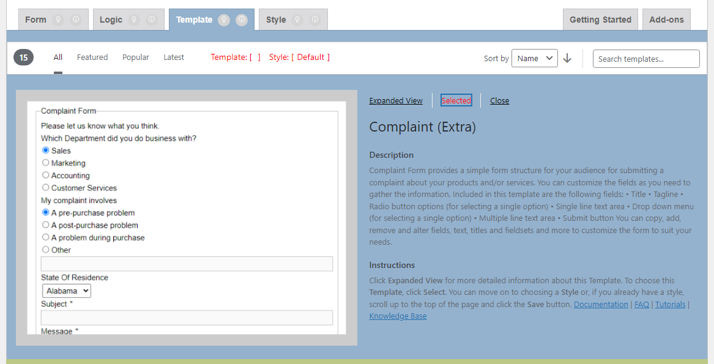Expand the State Of Residence dropdown
The width and height of the screenshot is (714, 364).
[x=67, y=291]
